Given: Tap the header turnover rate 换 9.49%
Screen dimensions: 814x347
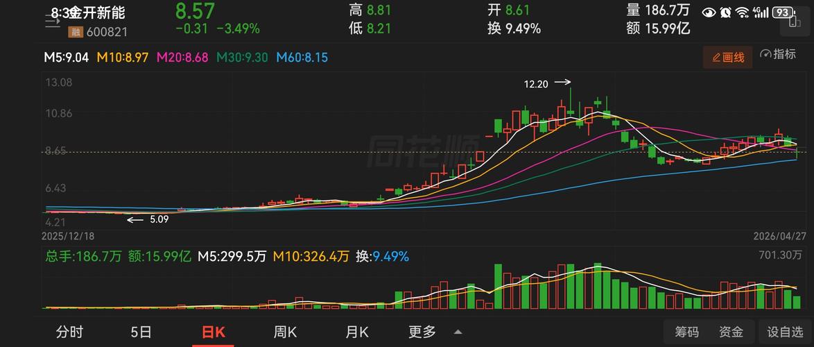Looking at the screenshot, I should coord(514,28).
